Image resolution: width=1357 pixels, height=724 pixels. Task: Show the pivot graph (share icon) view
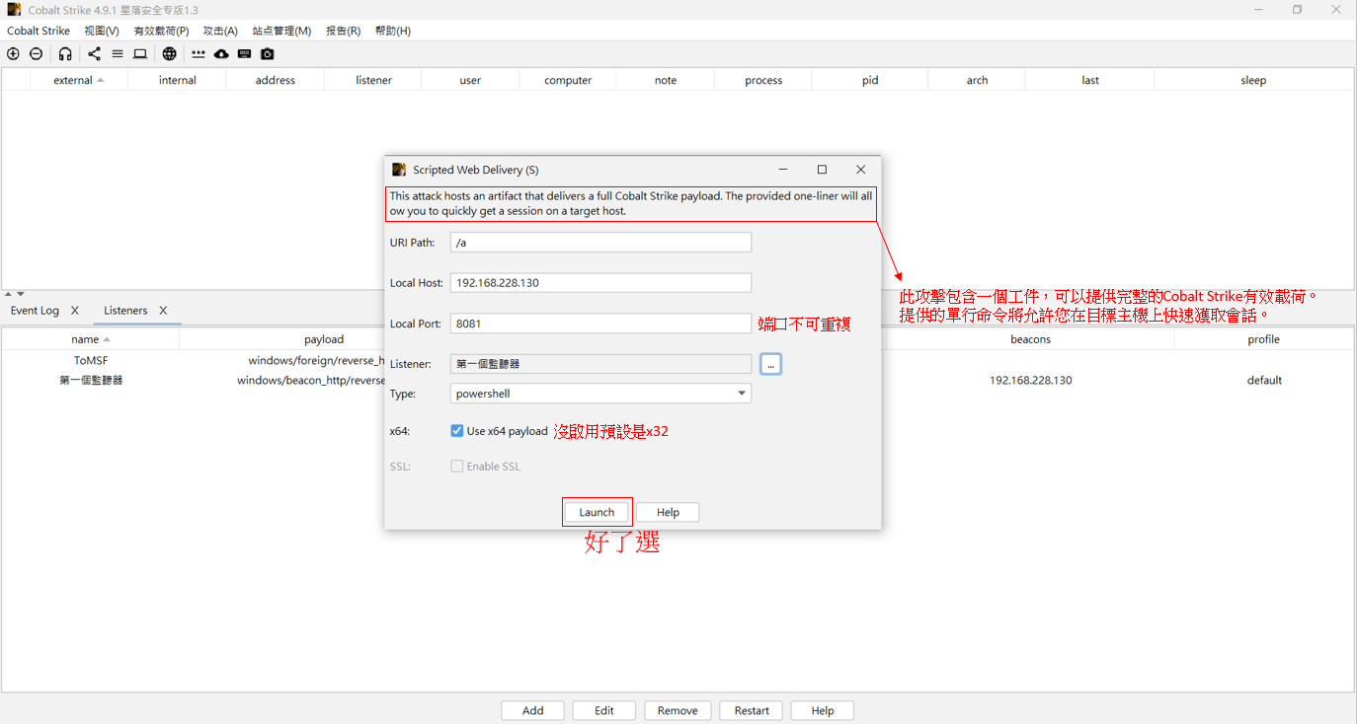coord(94,54)
